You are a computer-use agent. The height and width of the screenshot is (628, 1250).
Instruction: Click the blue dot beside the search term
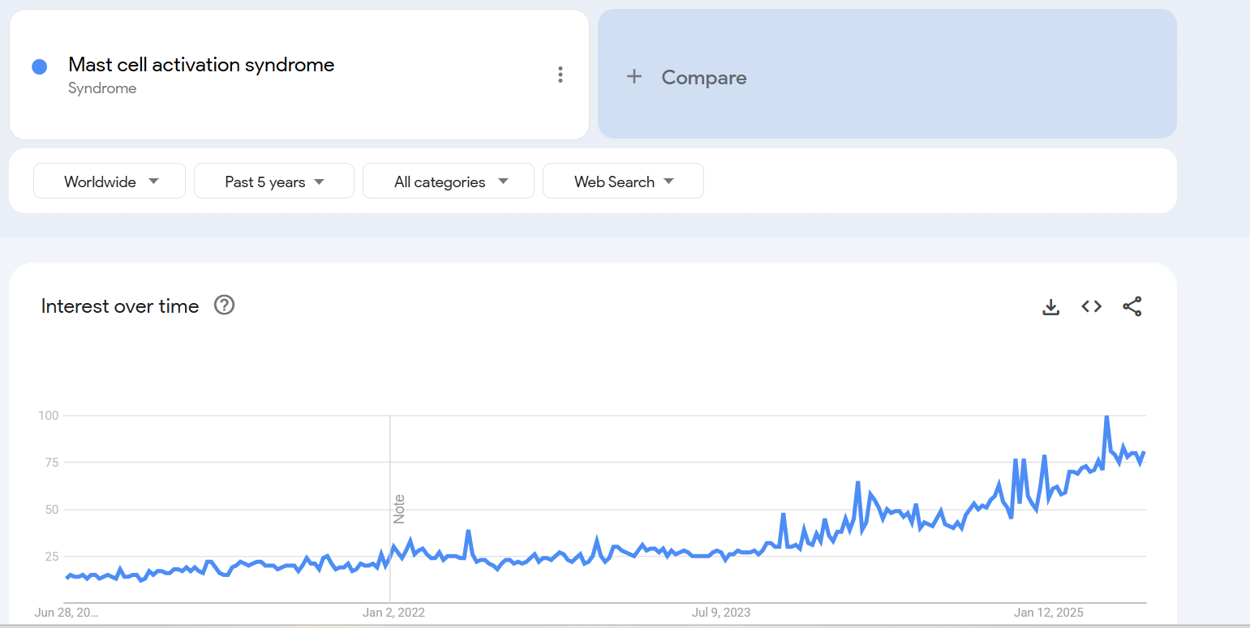click(x=39, y=67)
